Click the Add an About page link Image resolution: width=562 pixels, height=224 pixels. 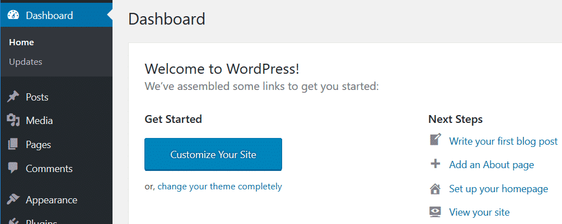point(491,165)
